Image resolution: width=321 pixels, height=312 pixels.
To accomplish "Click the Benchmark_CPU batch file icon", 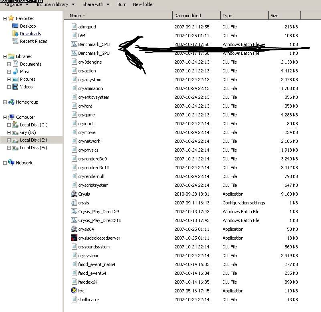I will click(x=74, y=44).
